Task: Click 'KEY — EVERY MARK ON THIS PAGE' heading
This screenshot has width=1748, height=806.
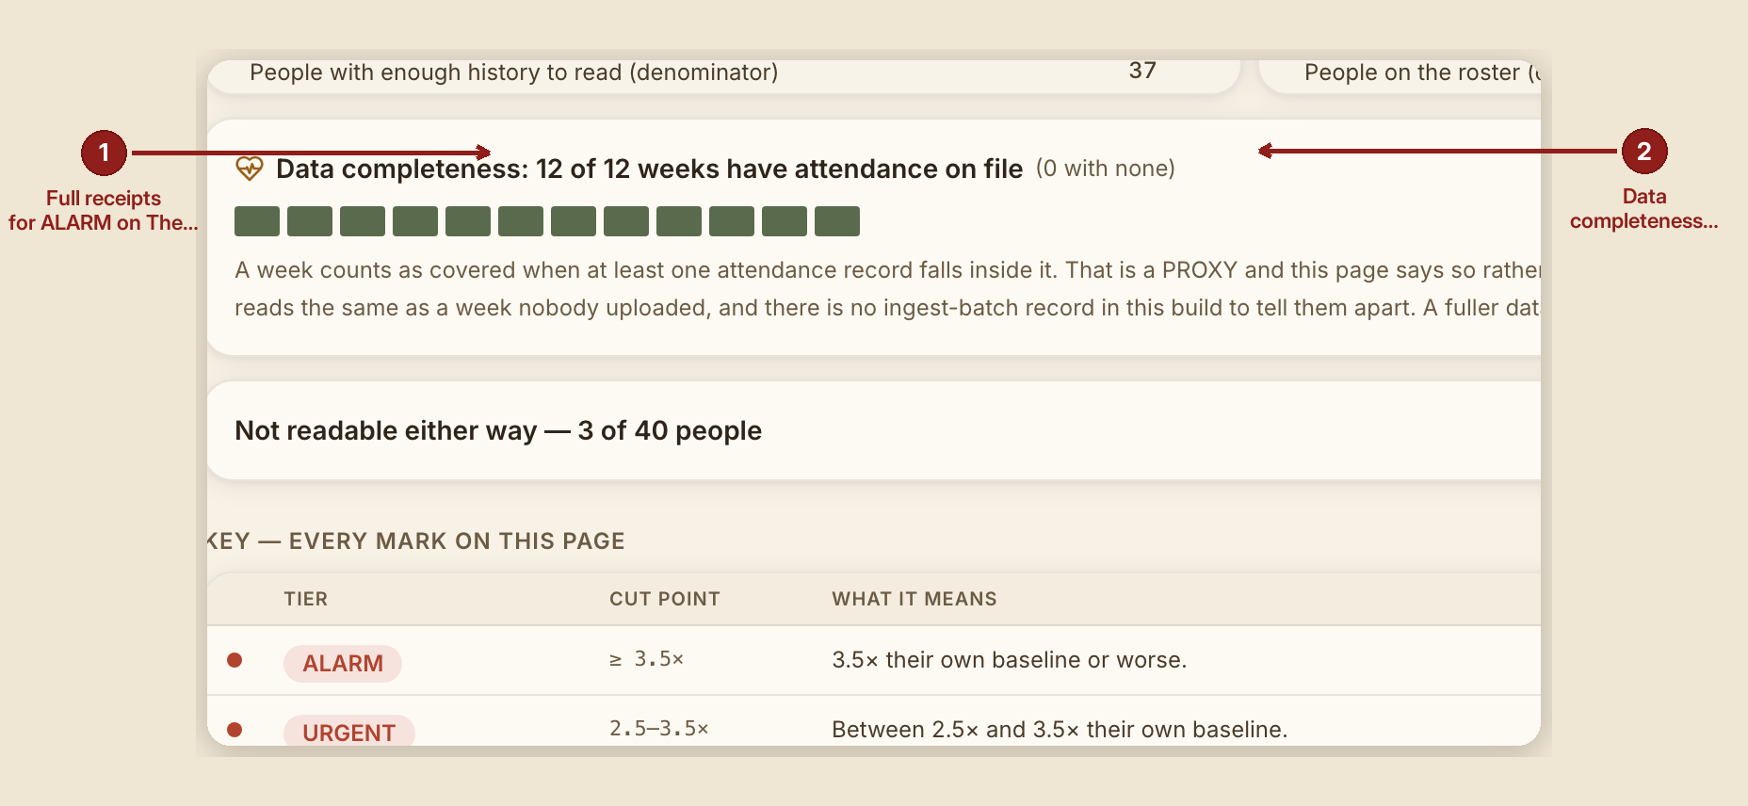Action: pyautogui.click(x=416, y=541)
